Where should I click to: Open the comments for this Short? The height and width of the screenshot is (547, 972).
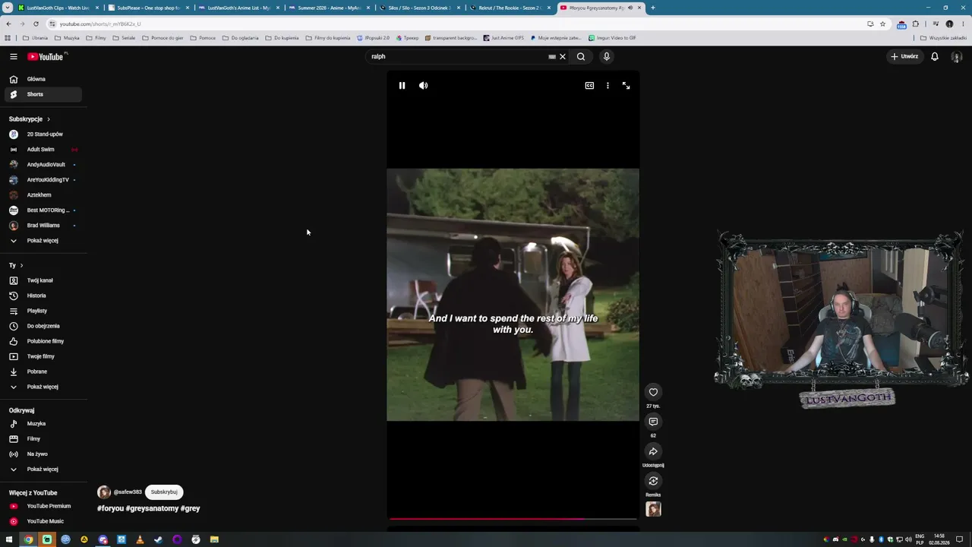tap(653, 422)
